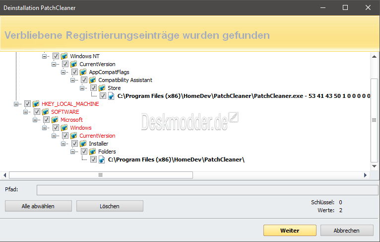Click the scroll left arrow
This screenshot has width=380, height=242.
coord(5,175)
